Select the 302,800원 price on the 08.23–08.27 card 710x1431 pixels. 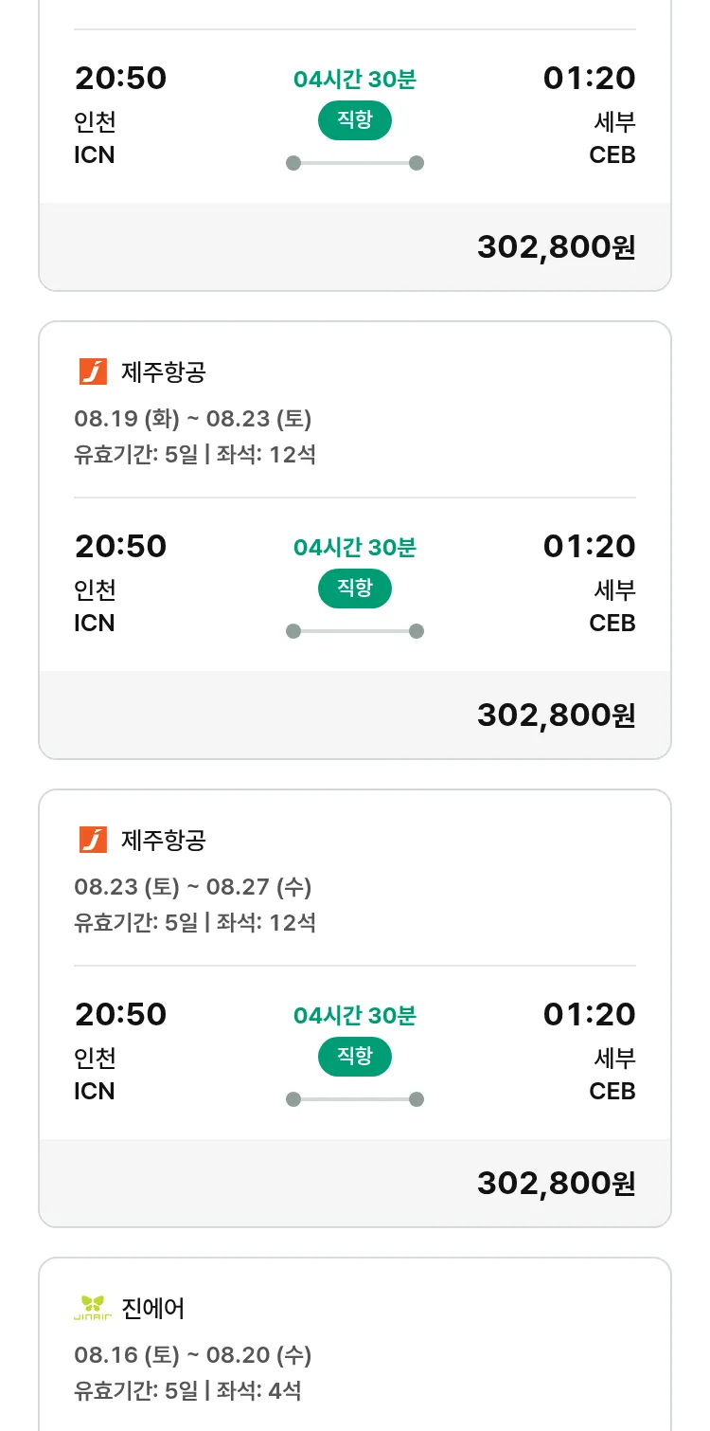click(556, 1183)
